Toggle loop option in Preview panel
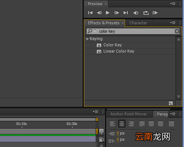Image resolution: width=184 pixels, height=147 pixels. [x=146, y=13]
